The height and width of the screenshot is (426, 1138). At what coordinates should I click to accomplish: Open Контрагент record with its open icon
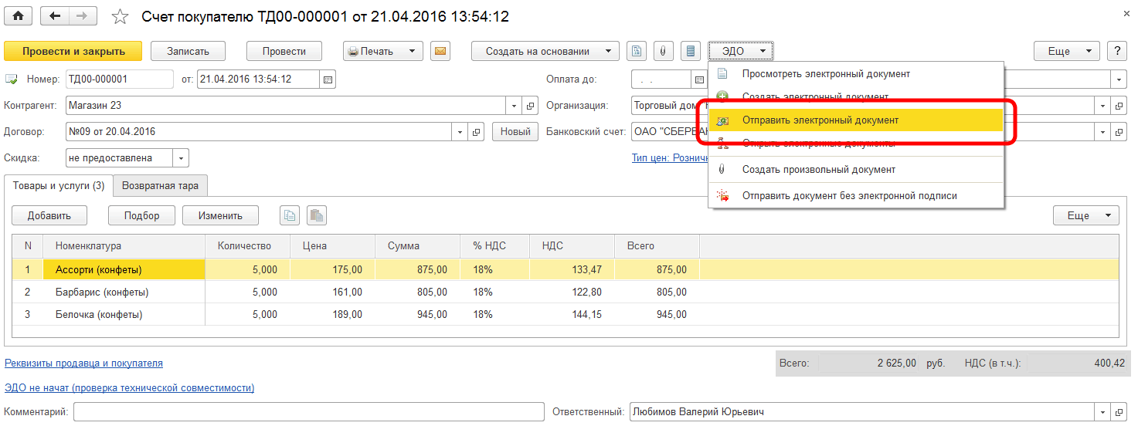point(531,106)
